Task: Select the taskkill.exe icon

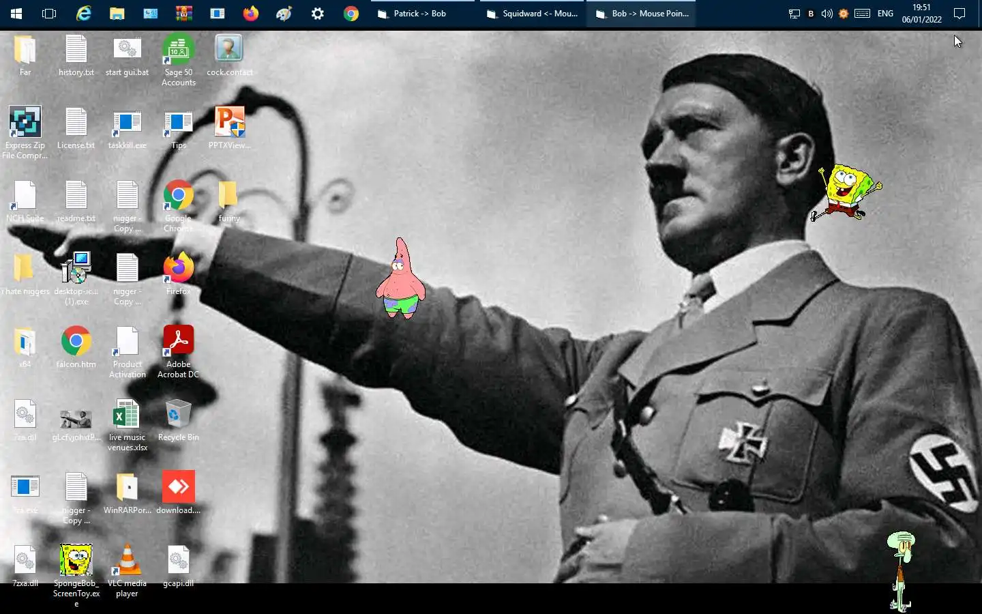Action: 127,129
